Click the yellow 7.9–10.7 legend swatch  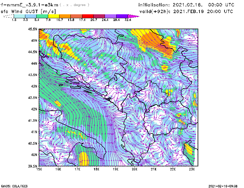click(x=54, y=16)
